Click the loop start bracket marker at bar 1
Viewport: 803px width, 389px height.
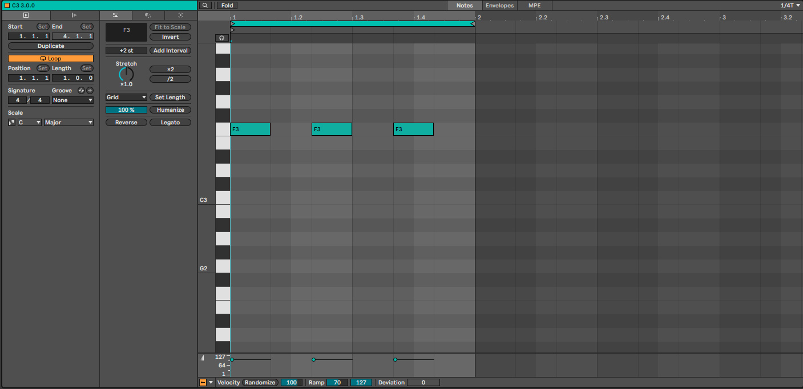232,24
